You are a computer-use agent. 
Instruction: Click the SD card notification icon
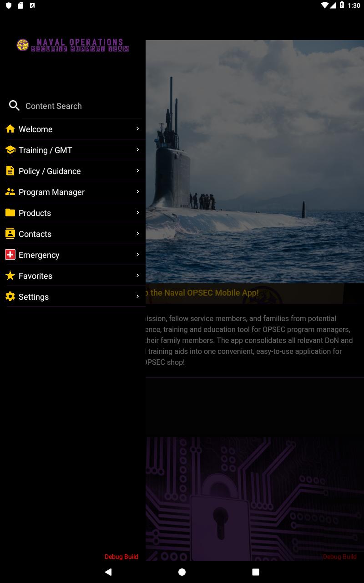(20, 5)
